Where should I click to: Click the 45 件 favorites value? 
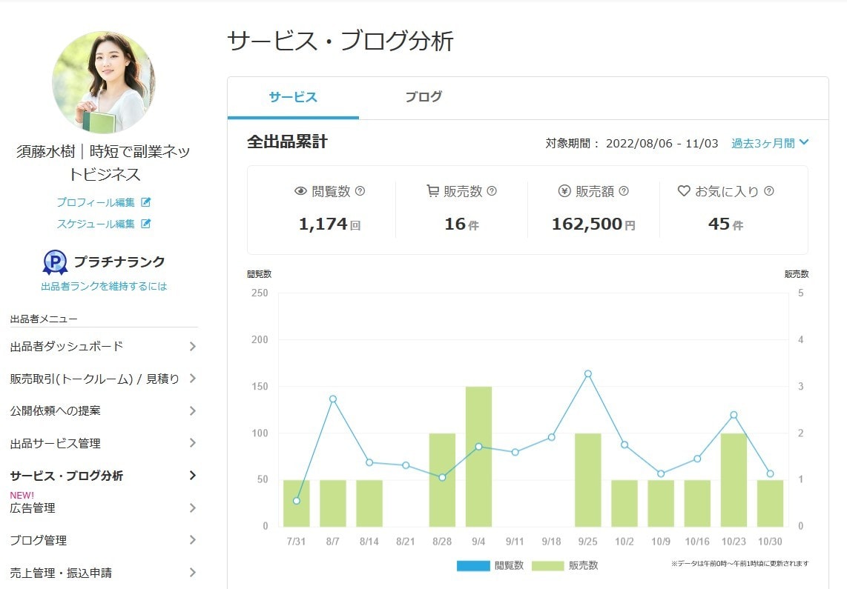click(x=725, y=224)
